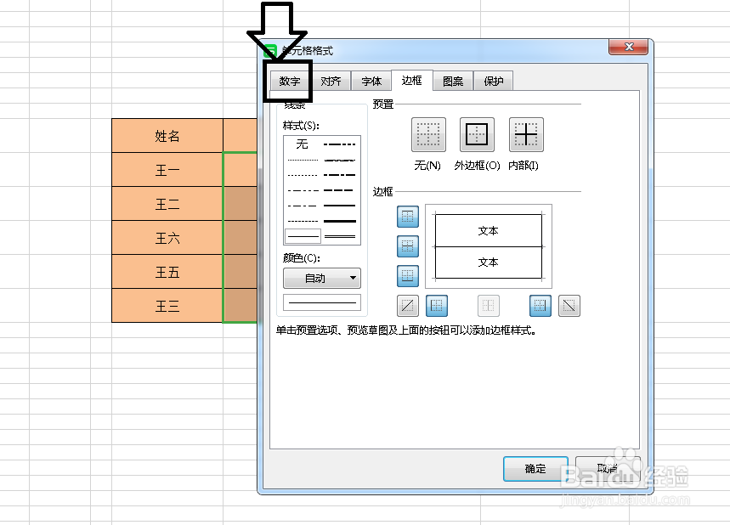This screenshot has width=730, height=525.
Task: Open the 自动 color dropdown
Action: 321,278
